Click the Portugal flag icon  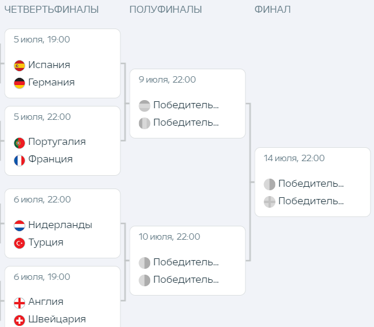coord(19,143)
